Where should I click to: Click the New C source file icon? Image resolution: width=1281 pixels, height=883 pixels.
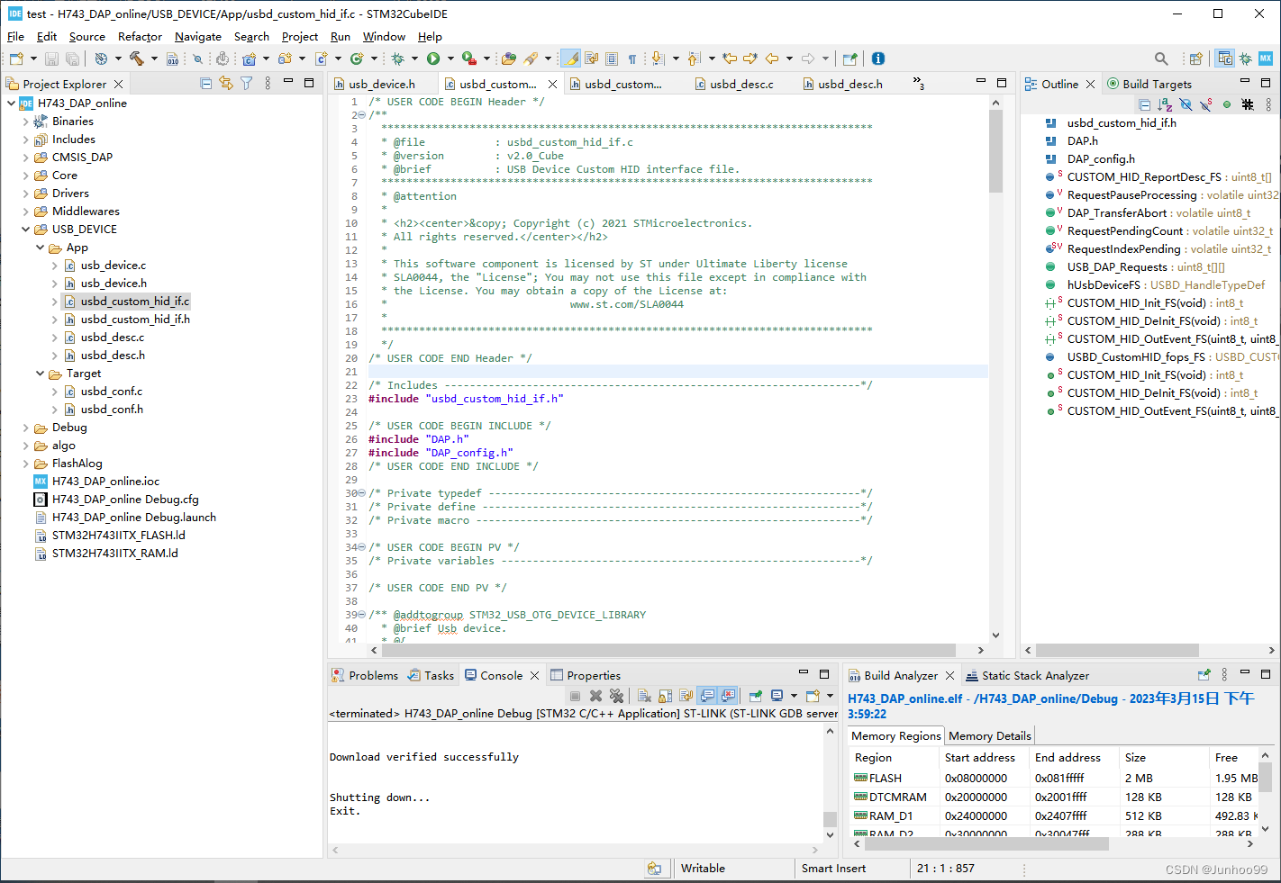(321, 59)
